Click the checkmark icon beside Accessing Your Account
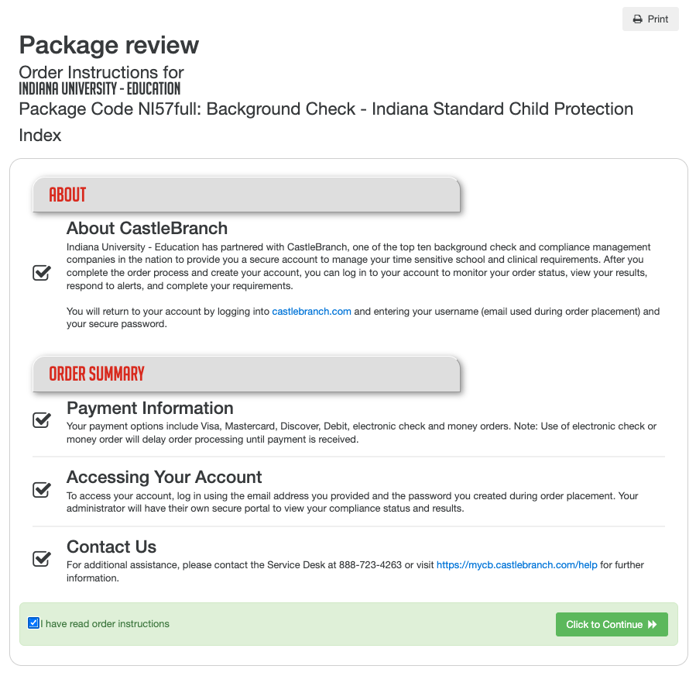The image size is (696, 676). point(41,489)
